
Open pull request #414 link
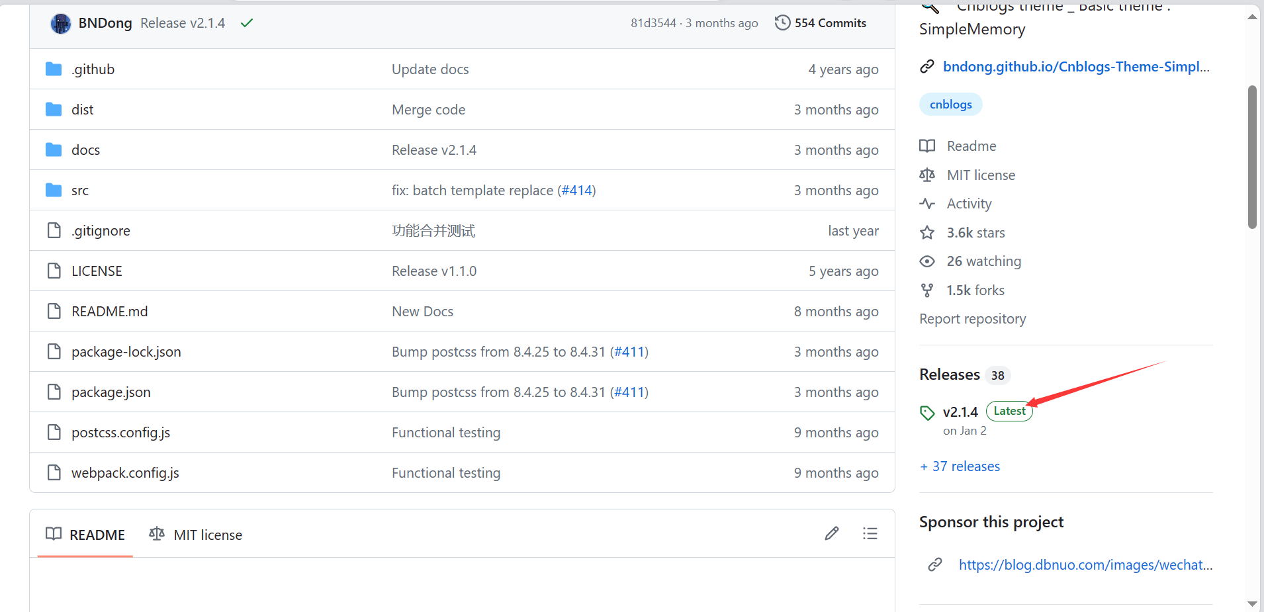point(577,191)
